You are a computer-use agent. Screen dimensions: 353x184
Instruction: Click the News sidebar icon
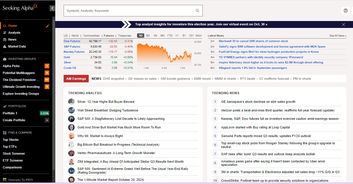(5, 39)
